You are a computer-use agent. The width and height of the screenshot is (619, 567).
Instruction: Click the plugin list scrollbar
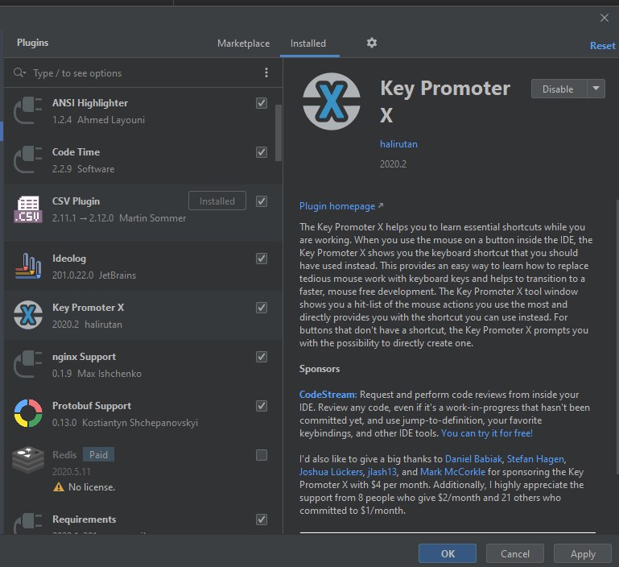pos(279,133)
